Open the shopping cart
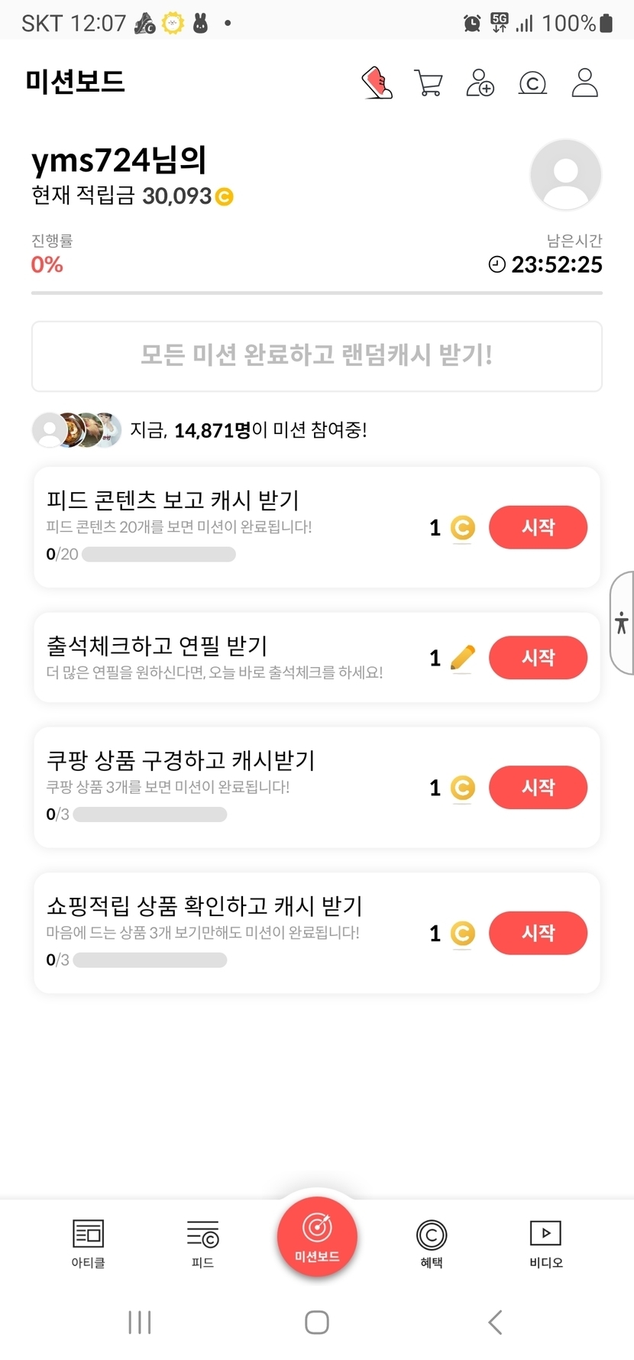This screenshot has width=634, height=1360. click(x=429, y=83)
